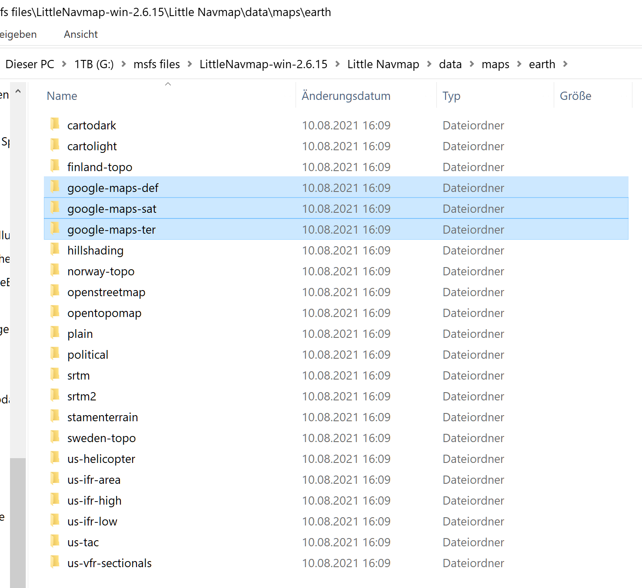Screen dimensions: 642x588
Task: Navigate to Dieser PC breadcrumb
Action: coord(30,64)
